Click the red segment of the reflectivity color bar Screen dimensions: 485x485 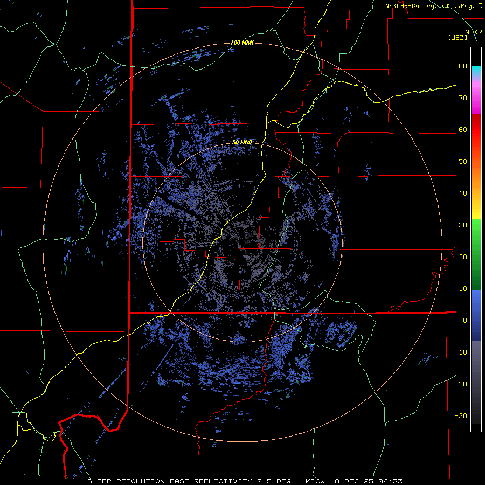(476, 130)
